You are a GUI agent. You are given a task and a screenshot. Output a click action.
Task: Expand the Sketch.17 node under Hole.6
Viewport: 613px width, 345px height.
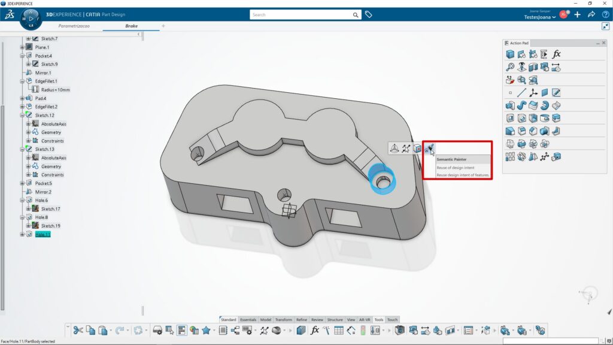[x=28, y=208]
